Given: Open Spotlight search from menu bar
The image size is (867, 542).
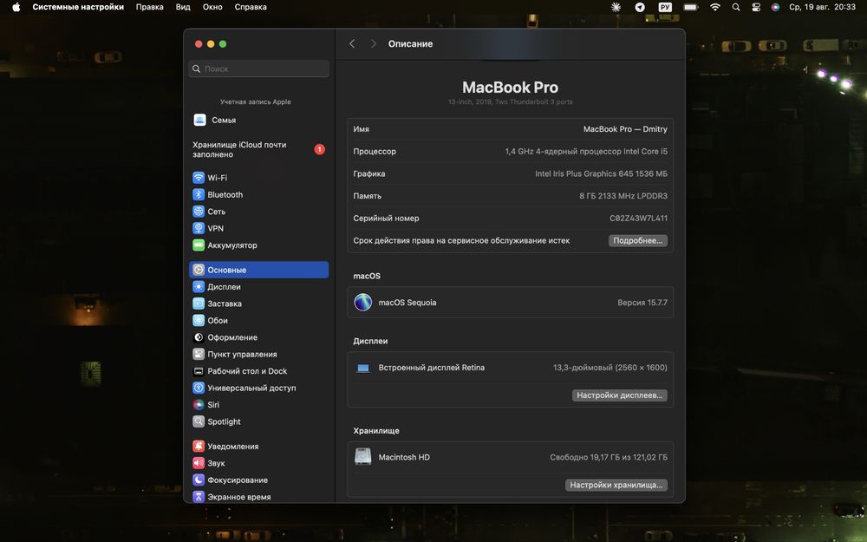Looking at the screenshot, I should [736, 7].
